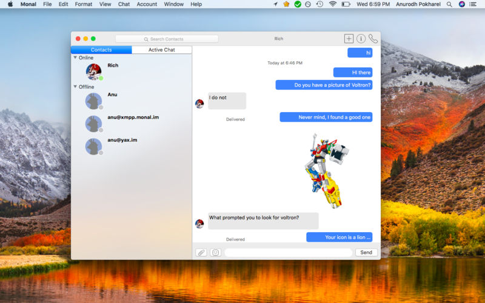485x303 pixels.
Task: Open the File menu
Action: (x=47, y=4)
